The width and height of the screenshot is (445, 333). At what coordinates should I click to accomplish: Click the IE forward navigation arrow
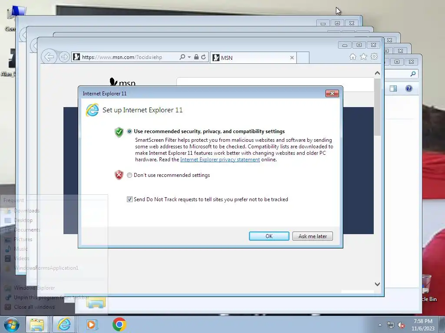64,57
